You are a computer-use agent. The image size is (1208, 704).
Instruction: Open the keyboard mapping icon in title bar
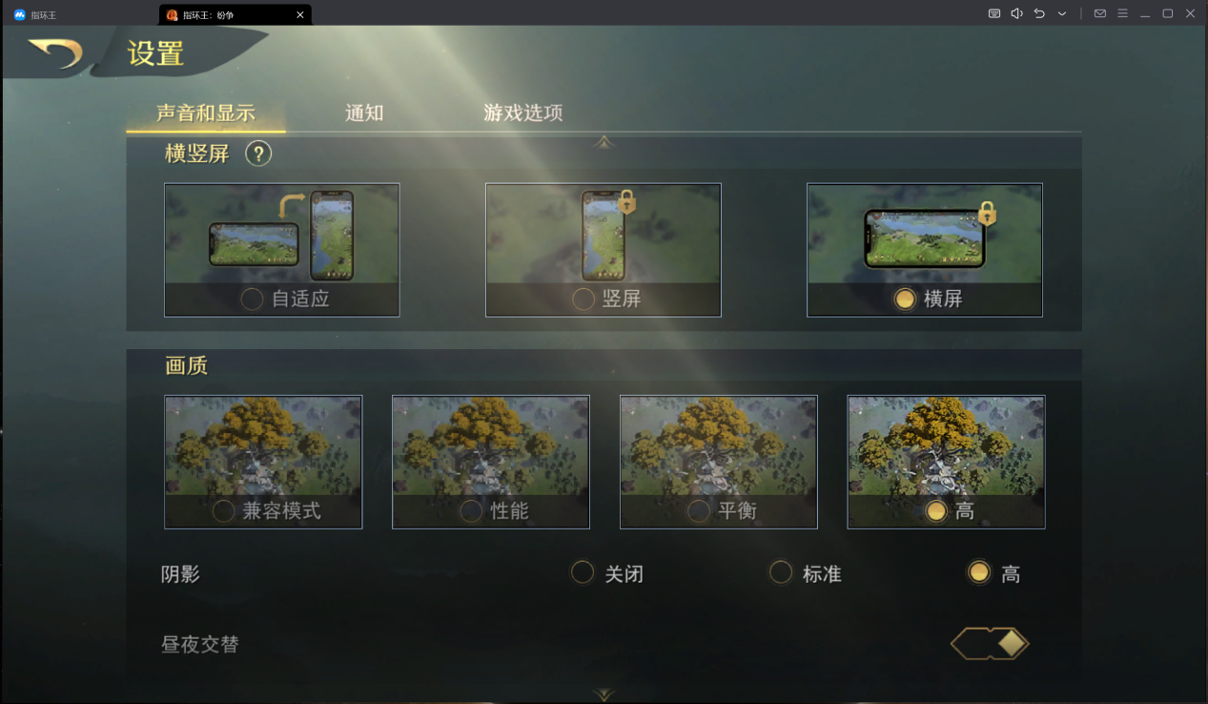(x=994, y=13)
